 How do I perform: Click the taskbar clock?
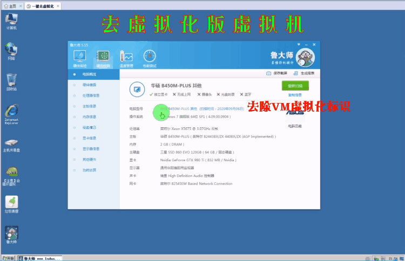[x=393, y=258]
